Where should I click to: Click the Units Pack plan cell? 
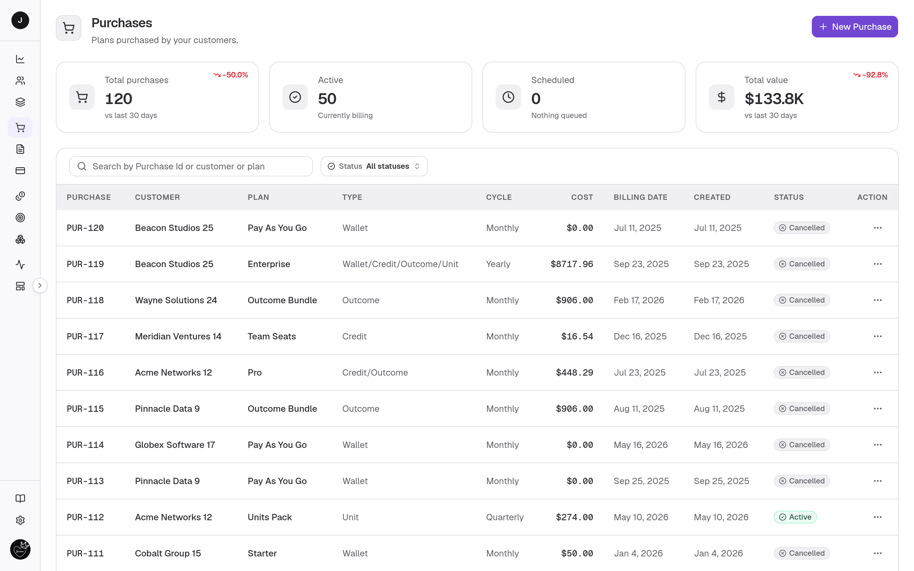(x=270, y=517)
